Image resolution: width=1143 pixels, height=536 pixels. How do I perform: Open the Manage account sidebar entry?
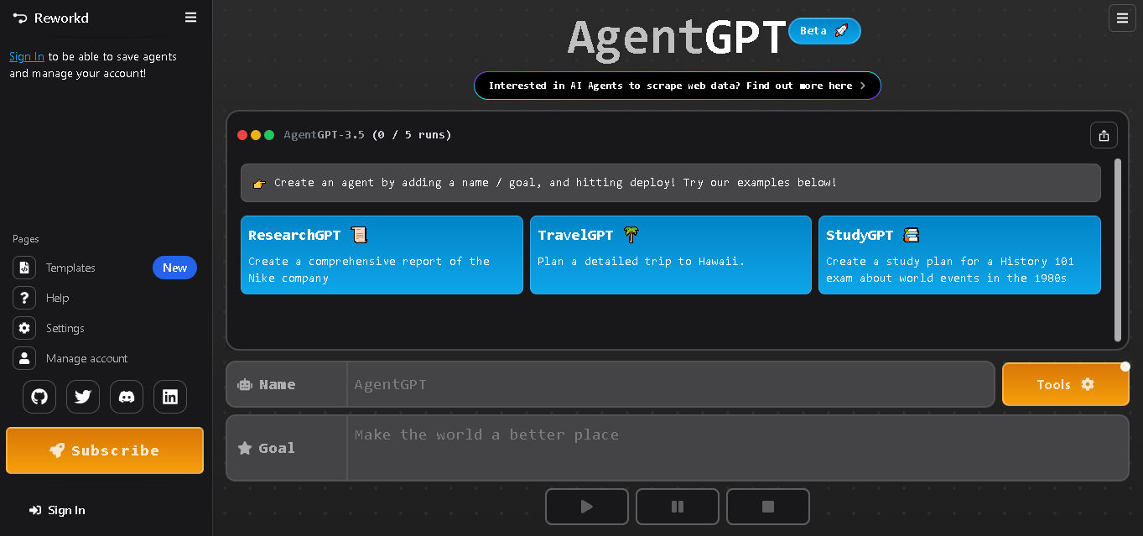point(85,358)
